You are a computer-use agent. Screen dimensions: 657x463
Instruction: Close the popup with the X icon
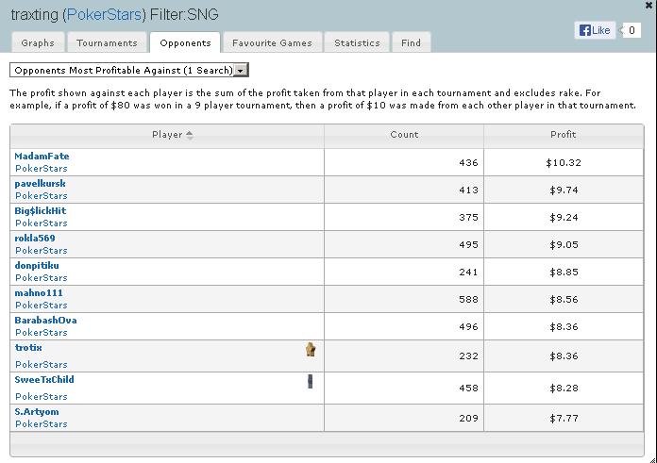(649, 6)
